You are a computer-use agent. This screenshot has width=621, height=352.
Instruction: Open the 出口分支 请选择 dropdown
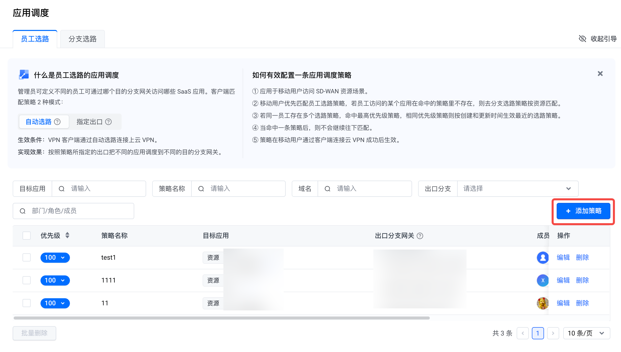click(x=517, y=189)
